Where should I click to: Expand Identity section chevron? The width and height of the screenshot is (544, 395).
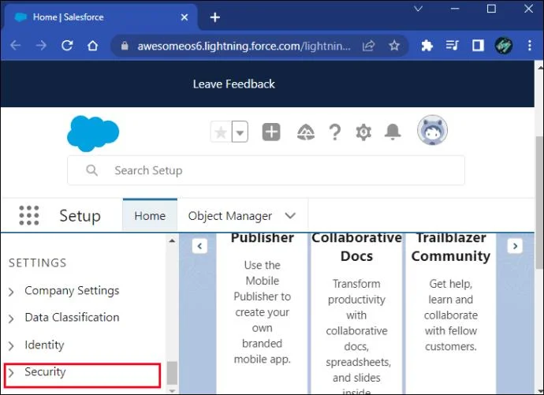[x=11, y=346]
